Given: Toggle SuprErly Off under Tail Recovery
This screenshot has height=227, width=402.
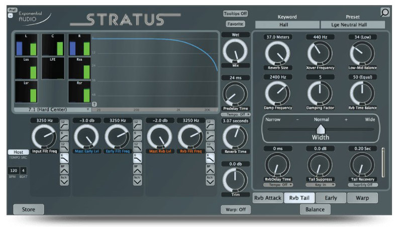Looking at the screenshot, I should 362,185.
